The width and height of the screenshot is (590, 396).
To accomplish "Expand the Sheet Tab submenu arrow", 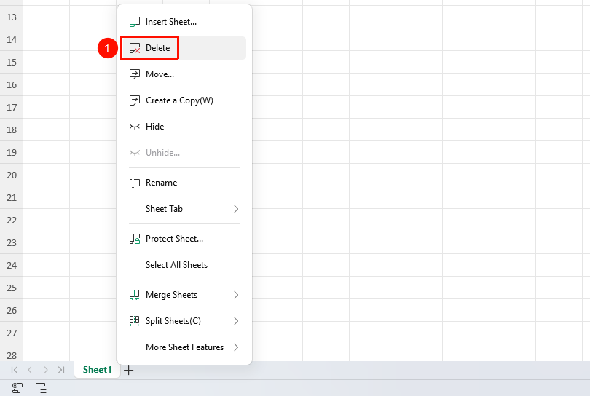I will [236, 209].
